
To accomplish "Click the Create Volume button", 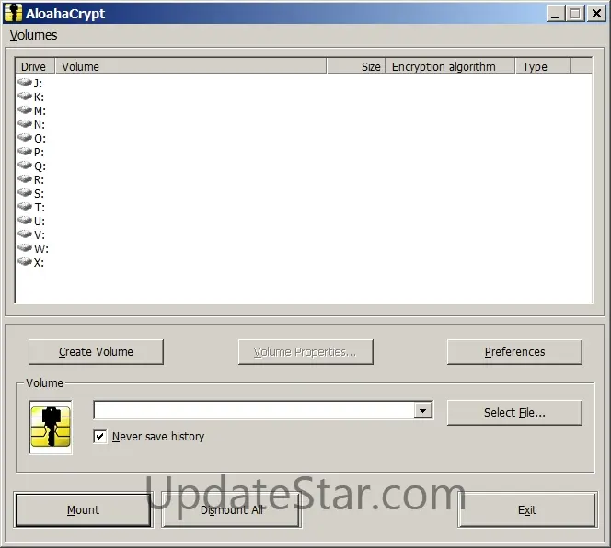I will point(96,352).
